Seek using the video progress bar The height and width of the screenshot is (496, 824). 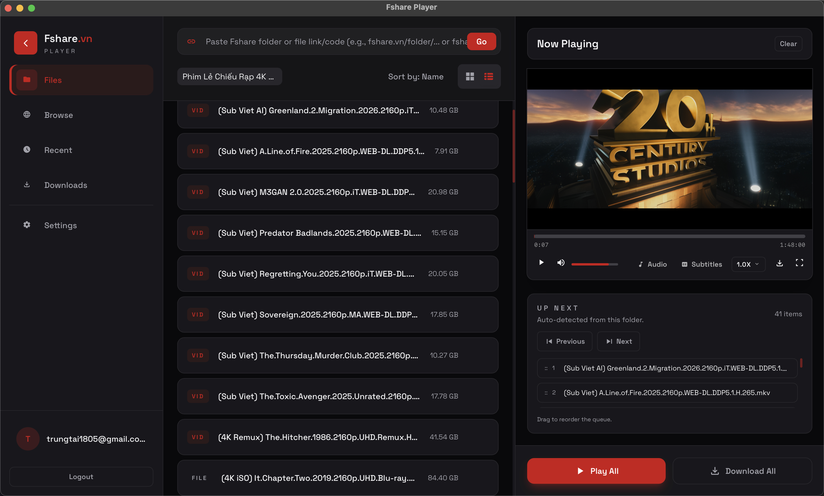pyautogui.click(x=669, y=236)
